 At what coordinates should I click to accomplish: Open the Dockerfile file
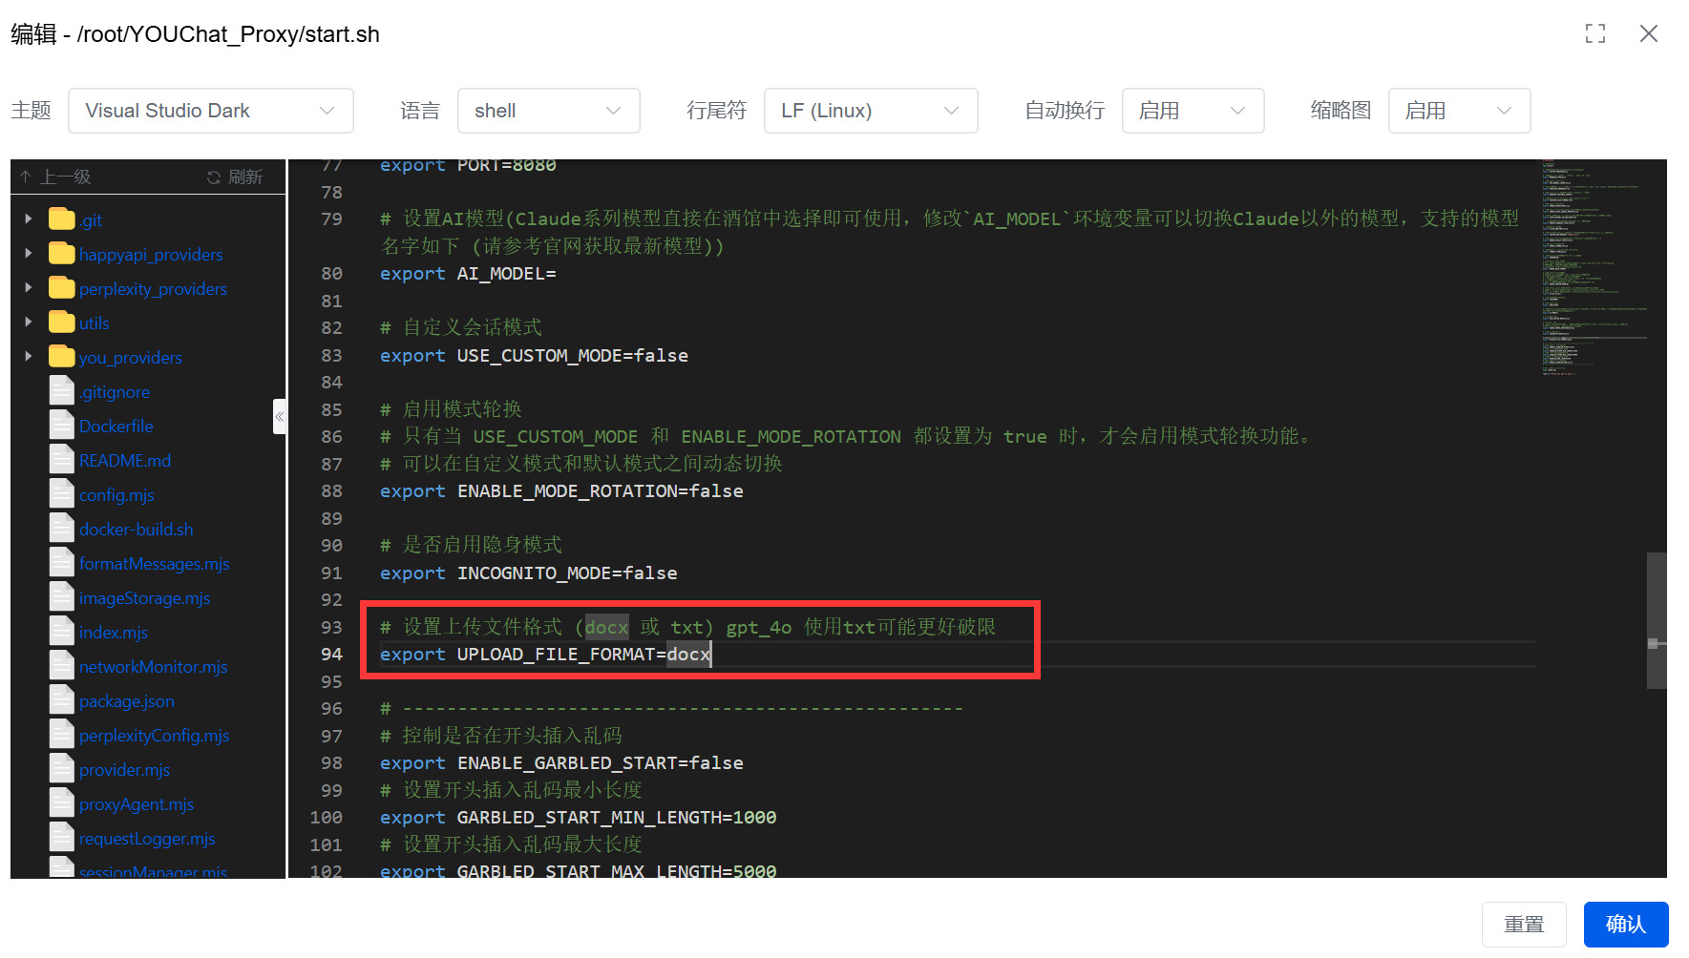pyautogui.click(x=116, y=427)
